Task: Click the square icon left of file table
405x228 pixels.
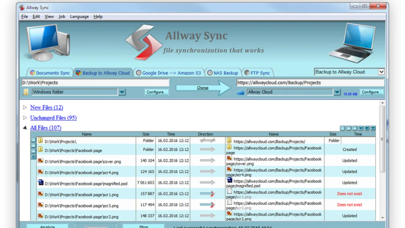Action: coord(33,157)
